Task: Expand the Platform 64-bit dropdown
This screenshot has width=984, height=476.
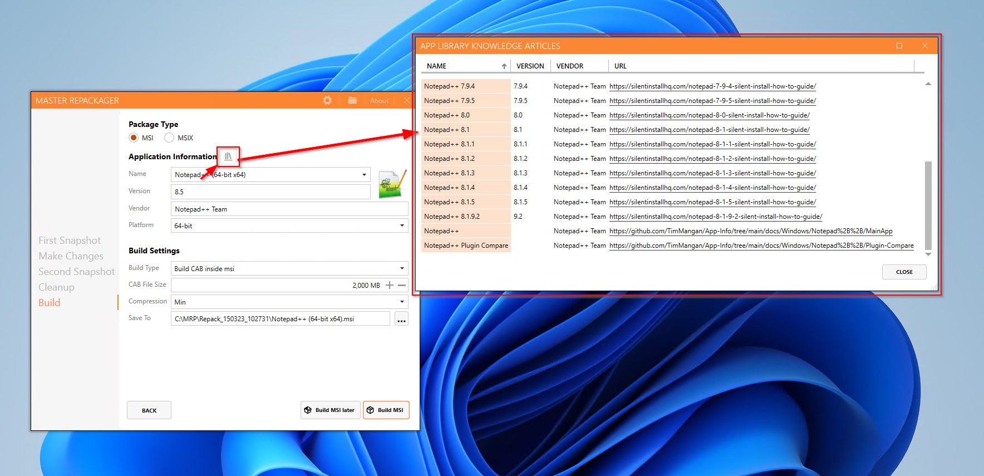Action: [402, 225]
